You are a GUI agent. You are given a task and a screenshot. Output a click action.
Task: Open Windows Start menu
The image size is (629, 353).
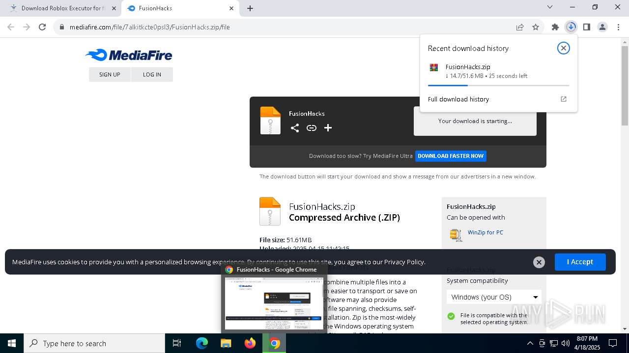coord(12,343)
